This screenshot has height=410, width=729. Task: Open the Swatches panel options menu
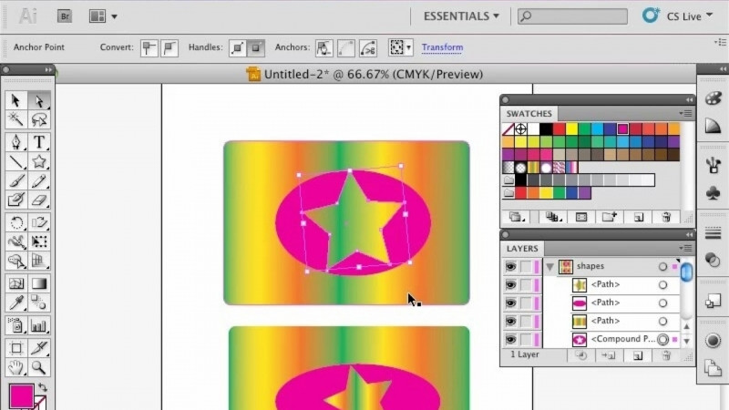coord(685,113)
